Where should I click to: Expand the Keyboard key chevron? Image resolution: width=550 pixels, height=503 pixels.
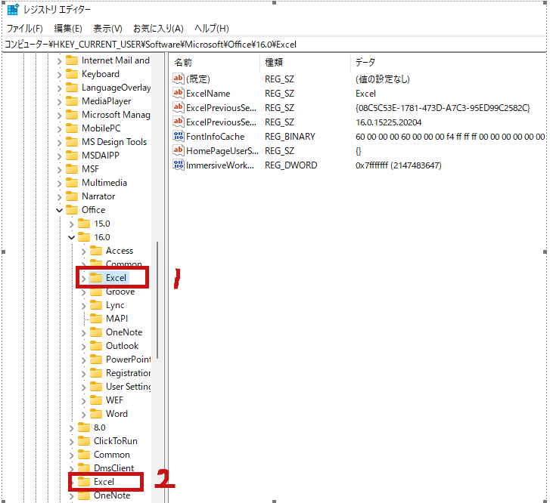59,75
